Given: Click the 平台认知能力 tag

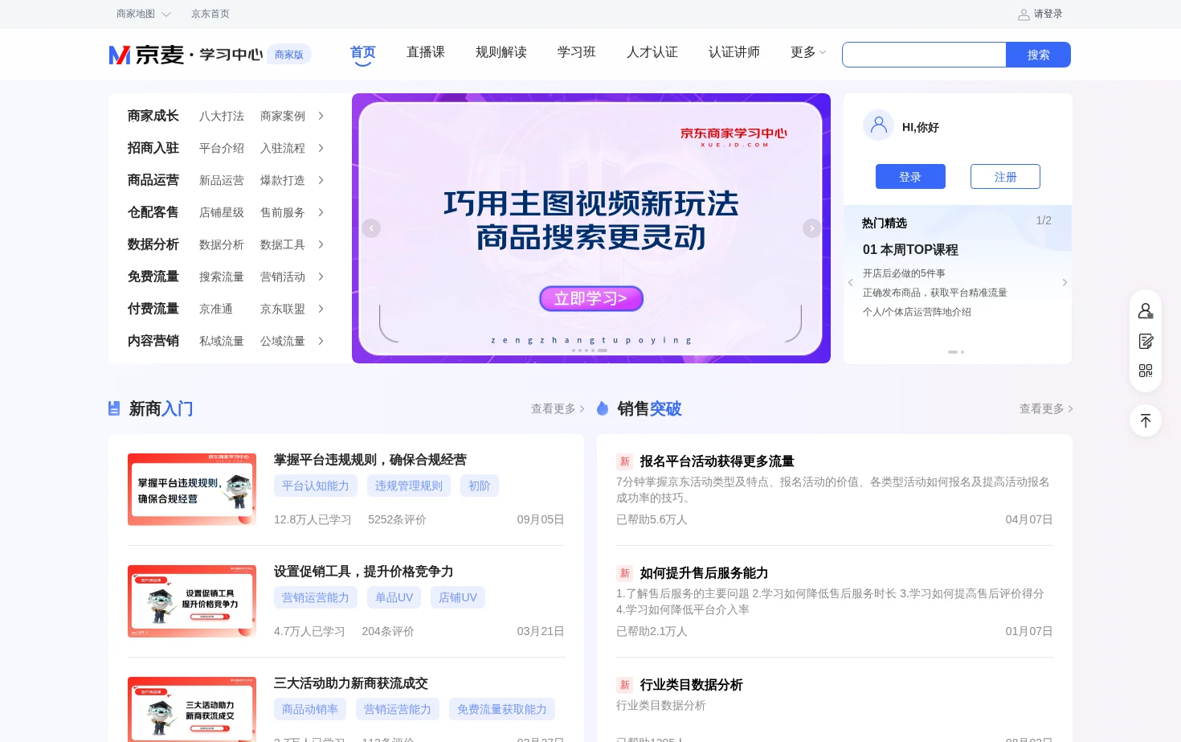Looking at the screenshot, I should [x=316, y=486].
